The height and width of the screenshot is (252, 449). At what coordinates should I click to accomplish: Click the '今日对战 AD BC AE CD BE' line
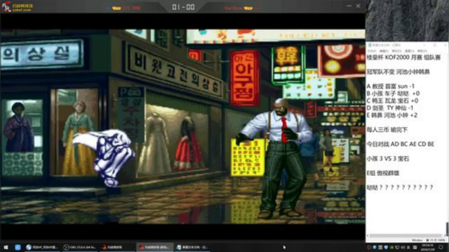click(x=400, y=144)
